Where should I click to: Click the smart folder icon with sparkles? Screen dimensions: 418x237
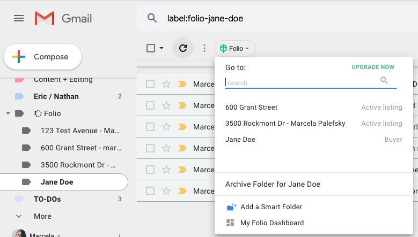(x=231, y=207)
